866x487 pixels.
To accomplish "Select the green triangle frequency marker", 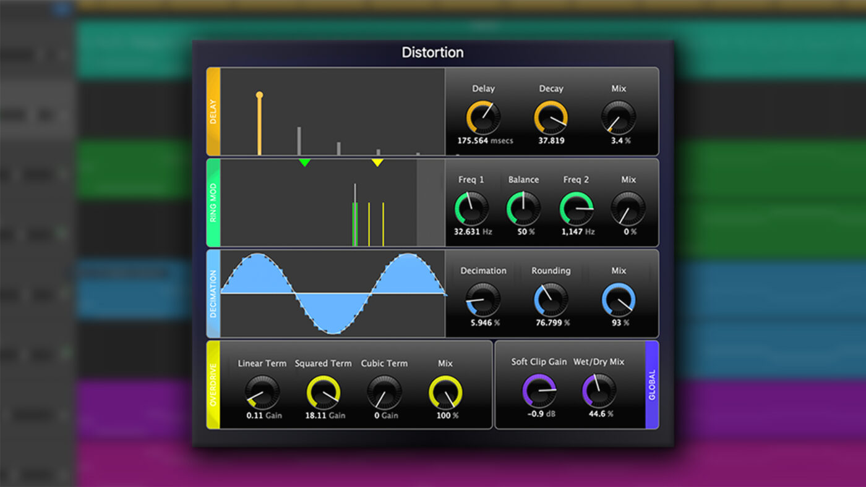I will point(304,163).
